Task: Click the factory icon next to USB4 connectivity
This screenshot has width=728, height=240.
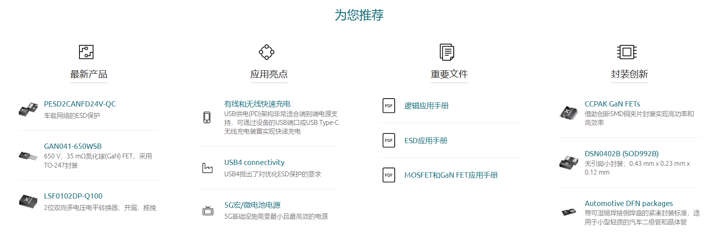Action: 207,168
